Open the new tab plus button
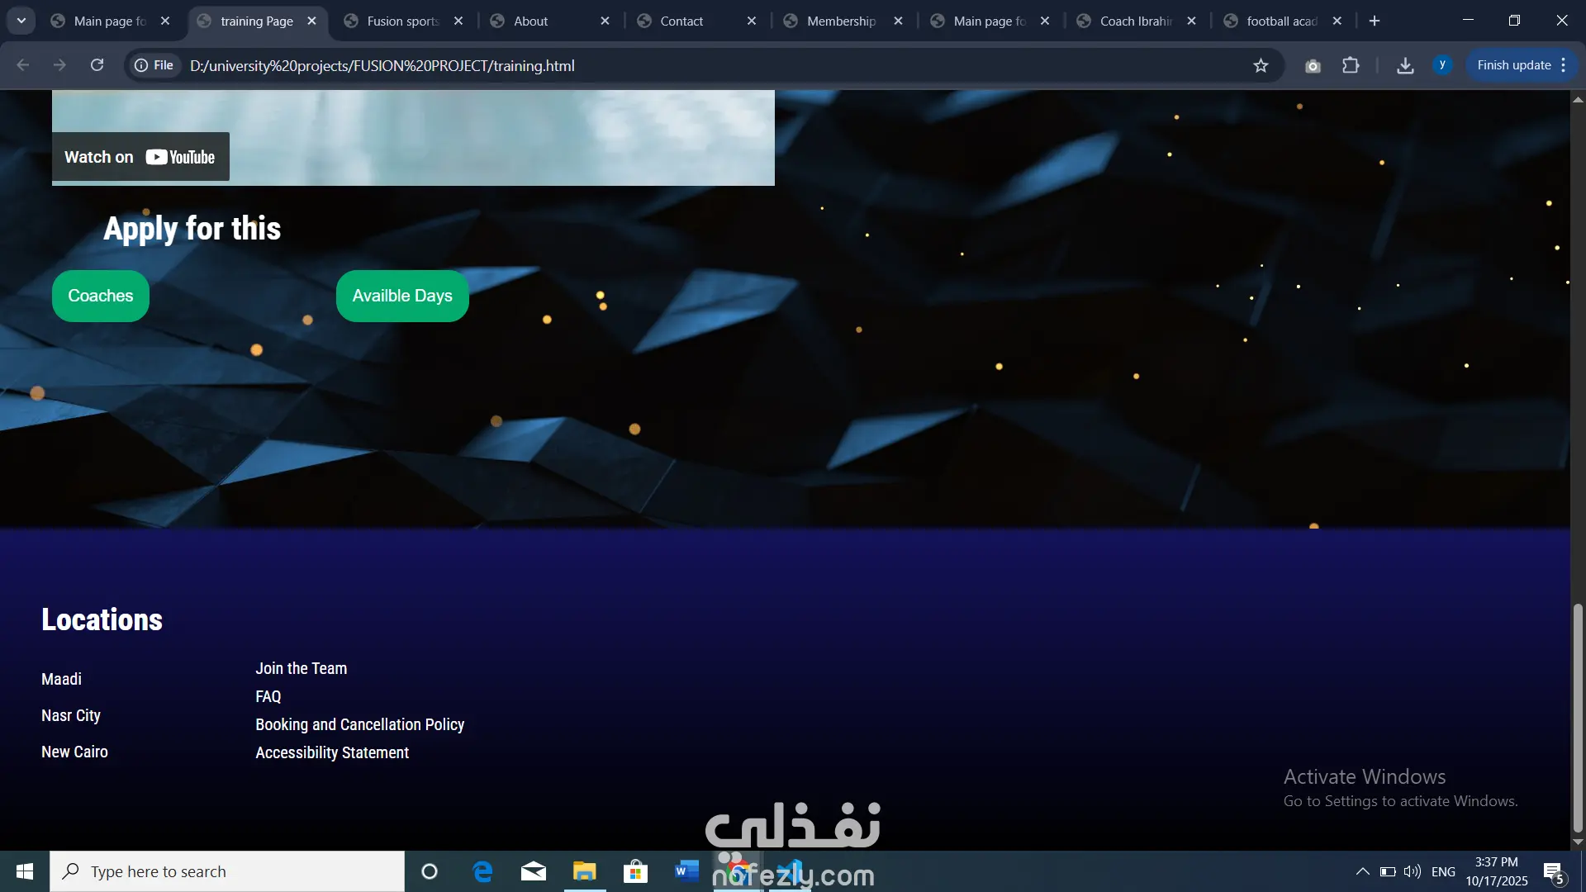 pyautogui.click(x=1375, y=21)
